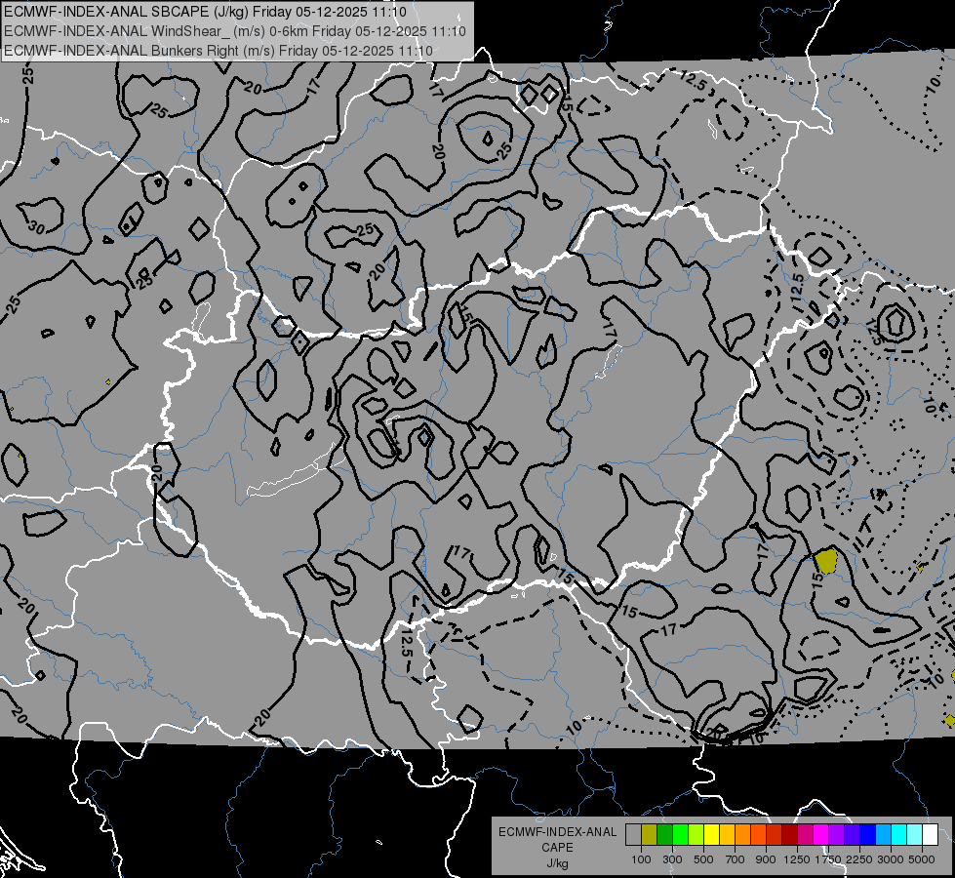Select the dark maroon red legend swatch
This screenshot has height=878, width=955.
click(x=790, y=835)
